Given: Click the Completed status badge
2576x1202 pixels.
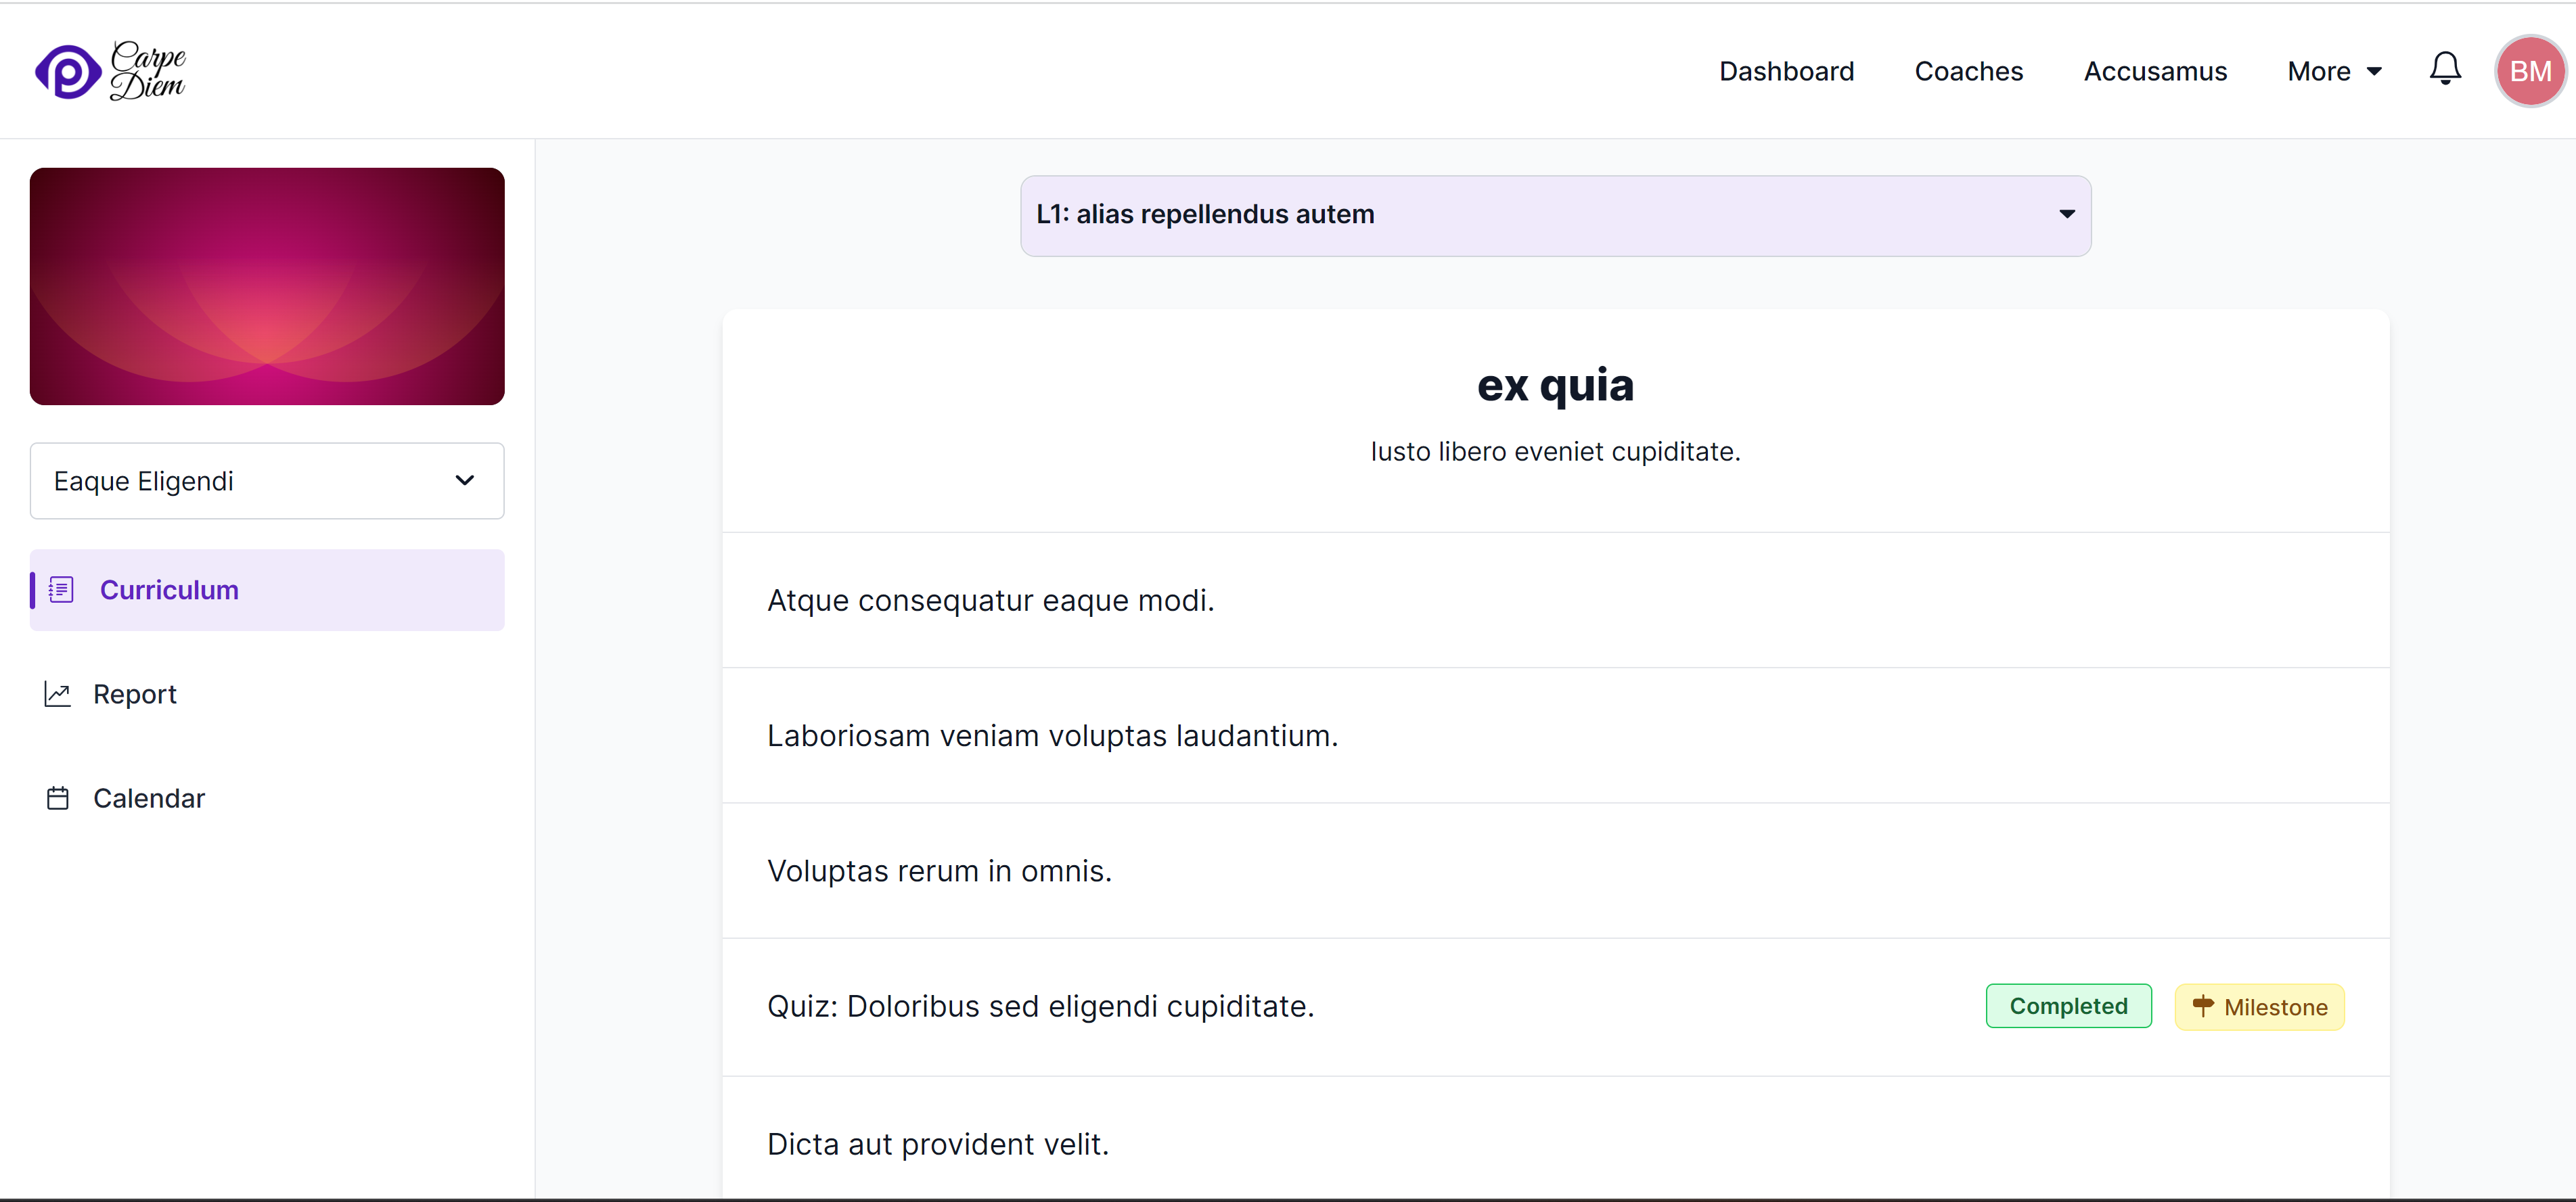Looking at the screenshot, I should click(x=2068, y=1006).
